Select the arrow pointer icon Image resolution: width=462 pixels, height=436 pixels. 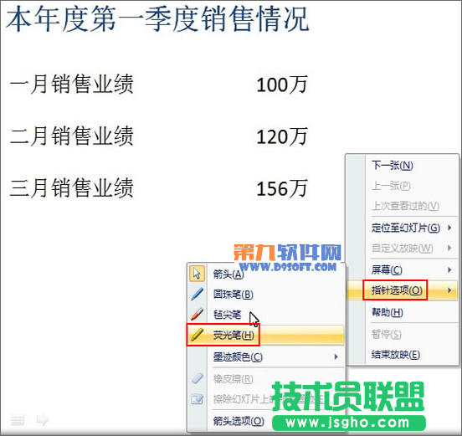point(197,274)
